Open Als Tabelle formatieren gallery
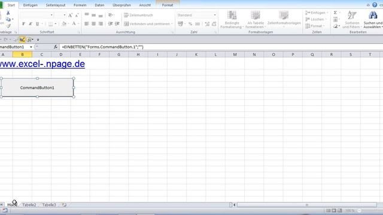 click(x=256, y=20)
